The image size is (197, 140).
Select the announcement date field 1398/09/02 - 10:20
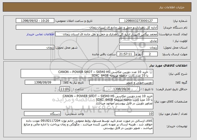coord(35,21)
